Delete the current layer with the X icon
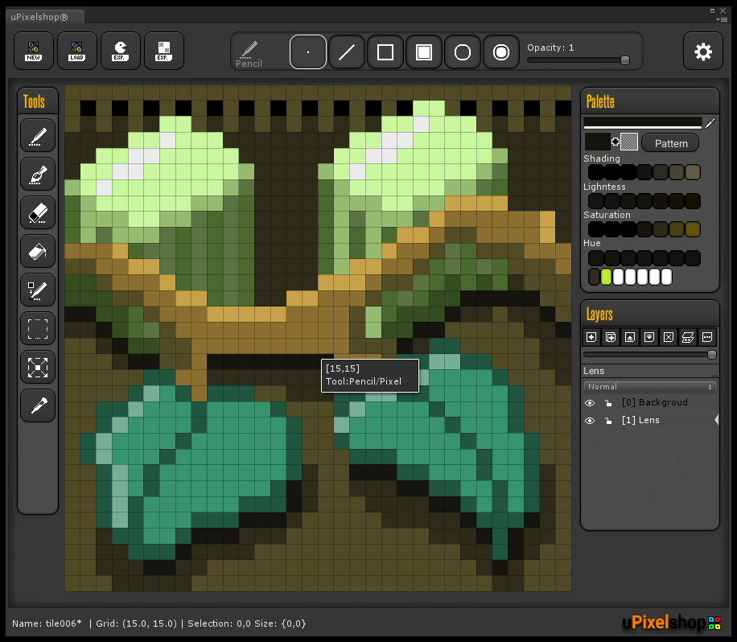 click(668, 337)
